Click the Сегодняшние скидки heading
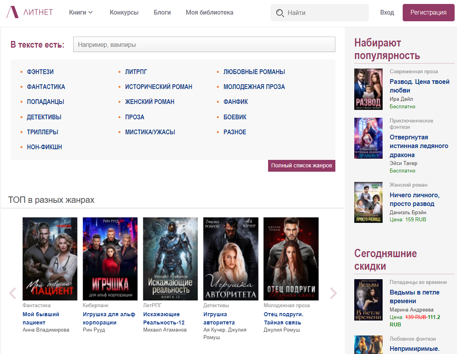 (x=385, y=260)
